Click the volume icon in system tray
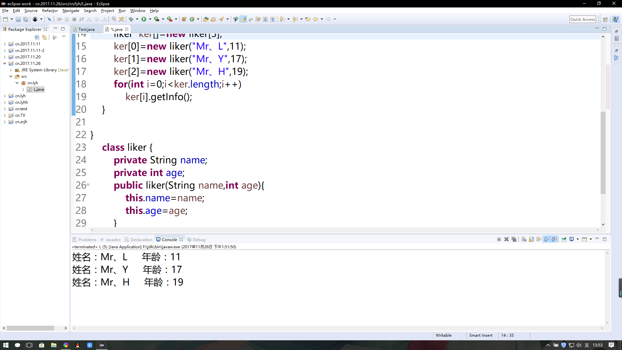 [x=579, y=345]
